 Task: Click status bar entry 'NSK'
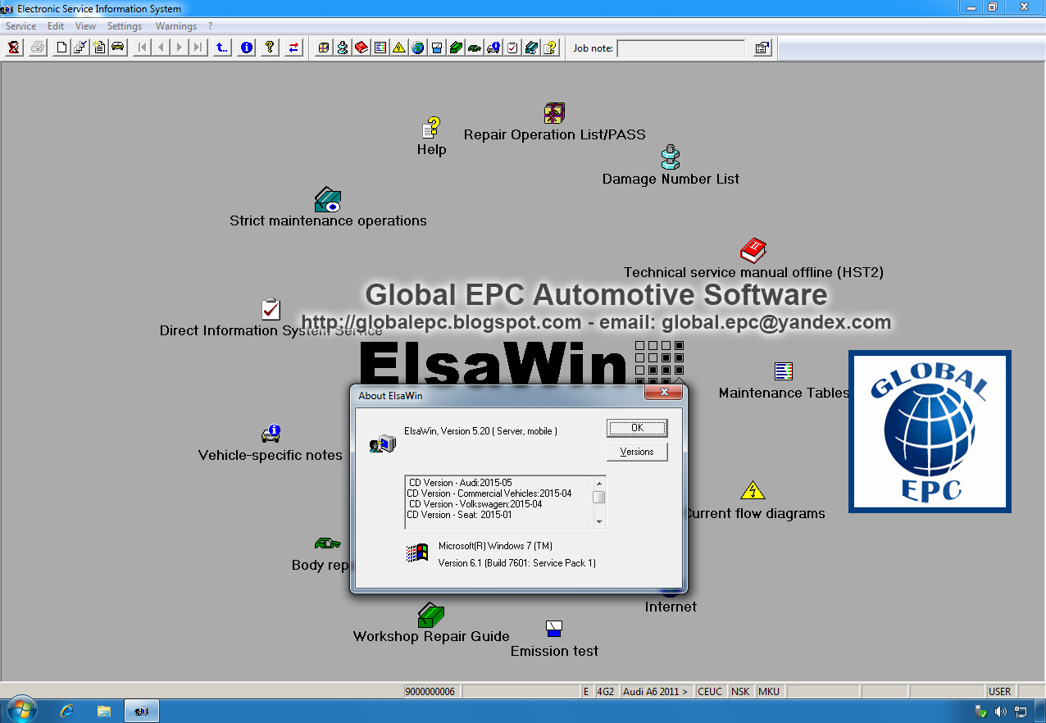pos(740,691)
